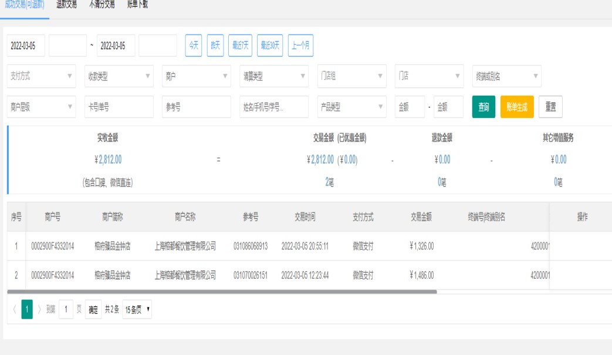The height and width of the screenshot is (355, 612).
Task: Expand the 支付方式 dropdown
Action: (41, 76)
